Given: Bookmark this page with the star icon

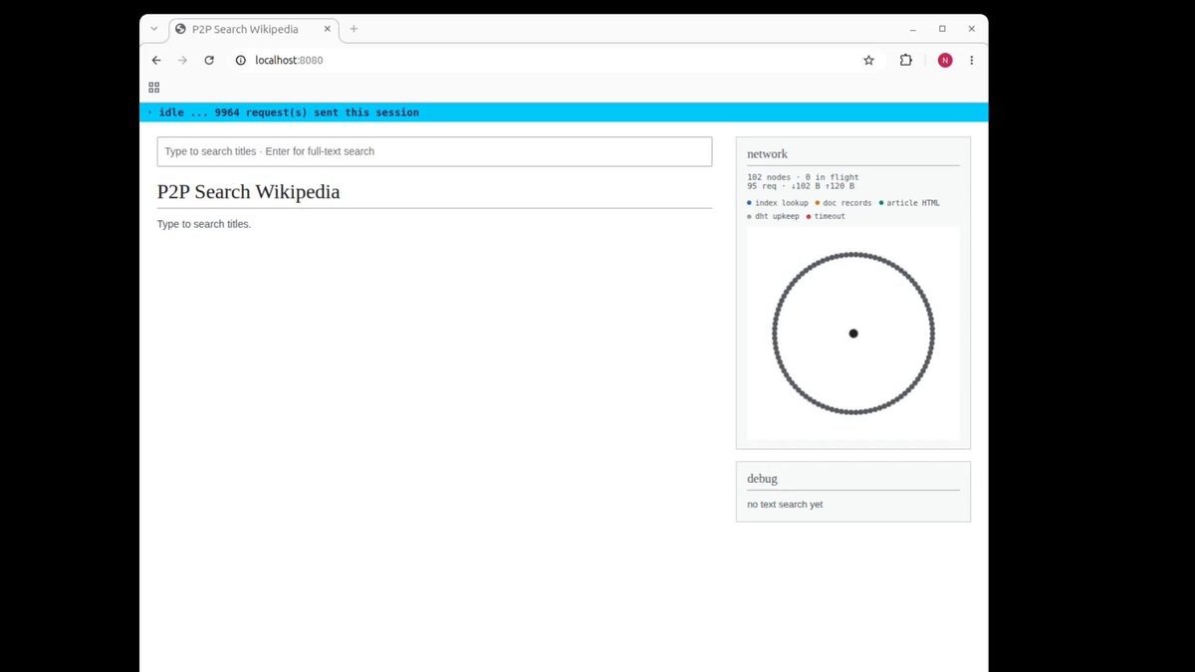Looking at the screenshot, I should (868, 60).
